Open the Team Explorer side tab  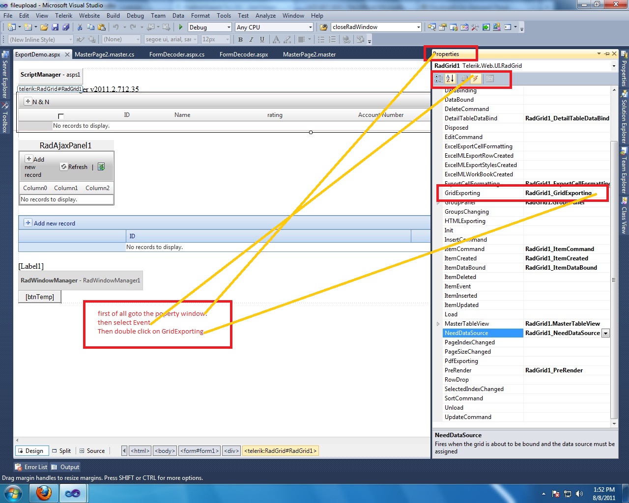click(x=624, y=171)
